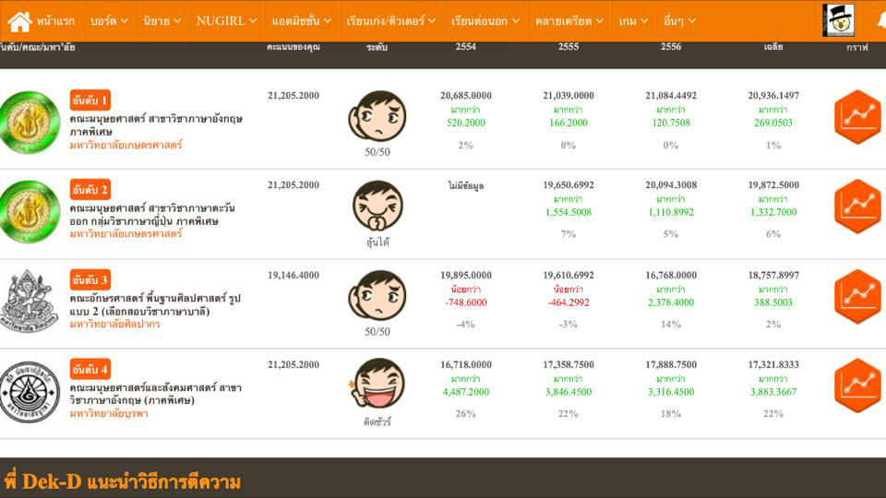Click Kasetsart logo beside อันดับ 1
886x498 pixels.
coord(30,123)
